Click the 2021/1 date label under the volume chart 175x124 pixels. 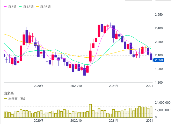click(113, 121)
